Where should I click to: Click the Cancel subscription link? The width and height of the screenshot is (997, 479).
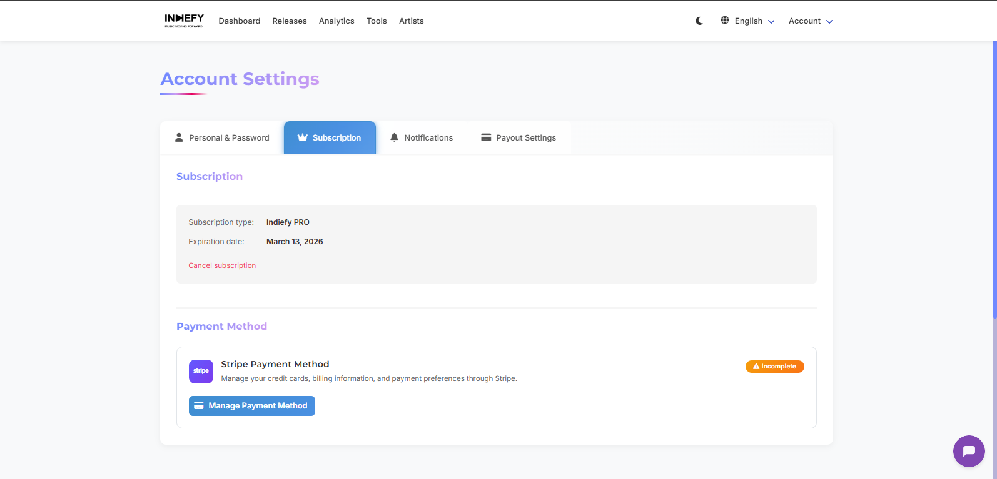click(222, 265)
